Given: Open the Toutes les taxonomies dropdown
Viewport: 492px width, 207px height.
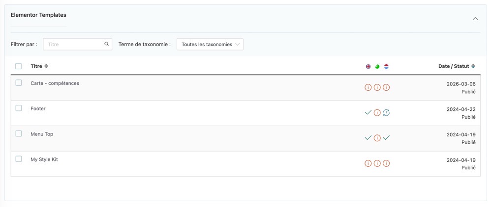Looking at the screenshot, I should [210, 44].
